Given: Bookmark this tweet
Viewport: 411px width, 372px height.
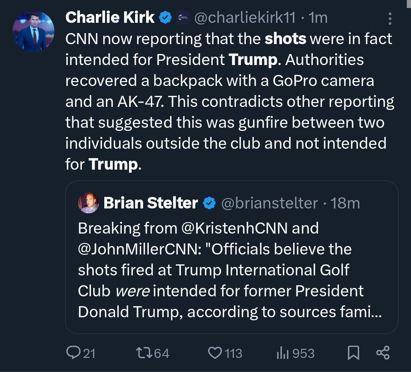Looking at the screenshot, I should point(354,353).
